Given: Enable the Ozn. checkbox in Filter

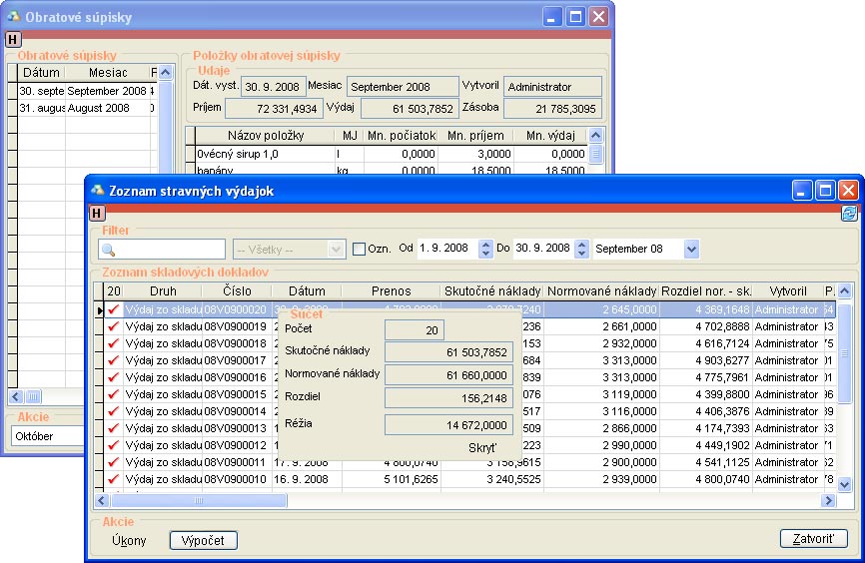Looking at the screenshot, I should click(x=360, y=249).
